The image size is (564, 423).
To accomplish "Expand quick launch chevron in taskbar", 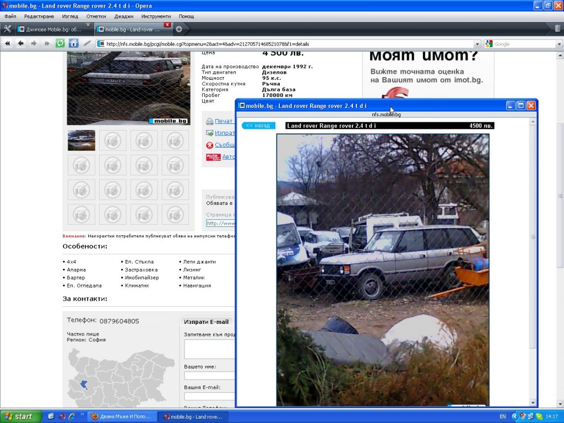I will tap(82, 414).
